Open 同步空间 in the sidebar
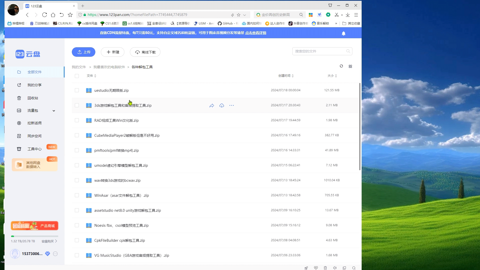 pyautogui.click(x=35, y=136)
